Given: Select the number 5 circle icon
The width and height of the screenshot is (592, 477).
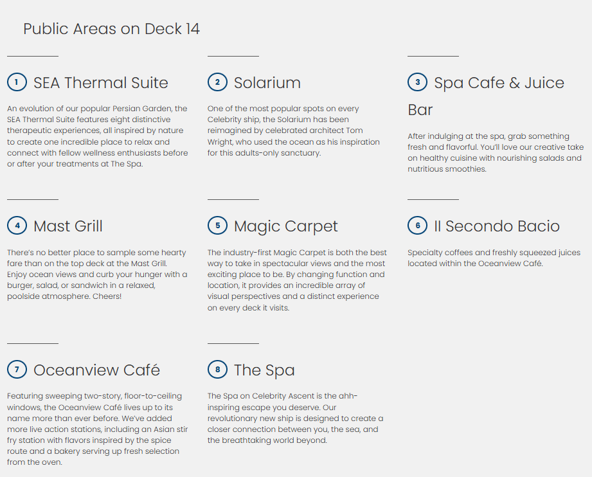Looking at the screenshot, I should 217,226.
